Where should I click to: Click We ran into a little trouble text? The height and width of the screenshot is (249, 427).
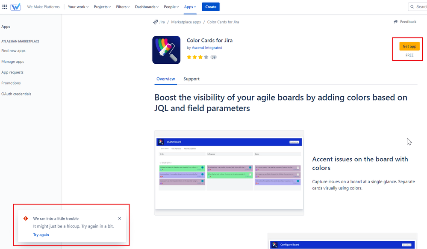tap(56, 219)
